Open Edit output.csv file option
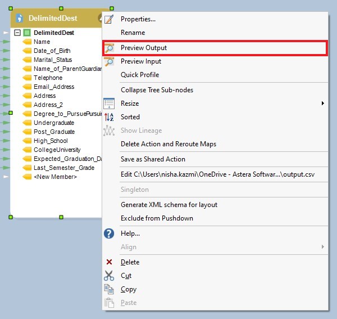337x319 pixels. point(217,174)
